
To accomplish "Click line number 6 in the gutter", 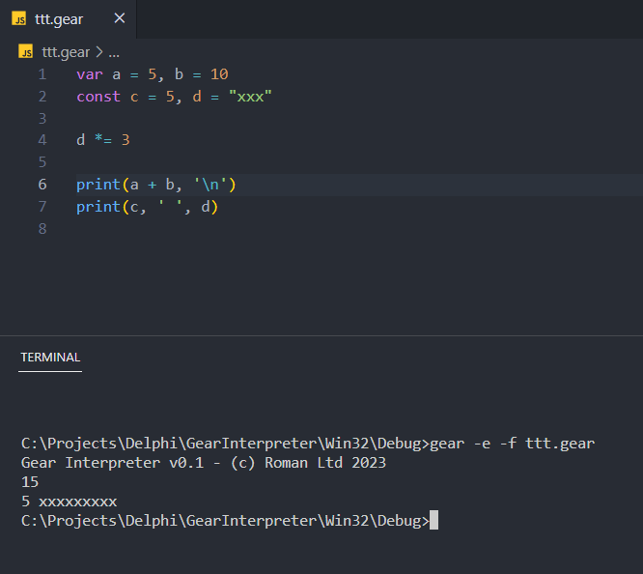I will point(42,185).
